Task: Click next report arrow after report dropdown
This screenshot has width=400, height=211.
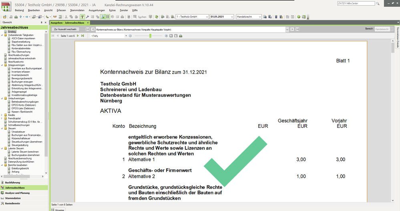Action: point(292,29)
